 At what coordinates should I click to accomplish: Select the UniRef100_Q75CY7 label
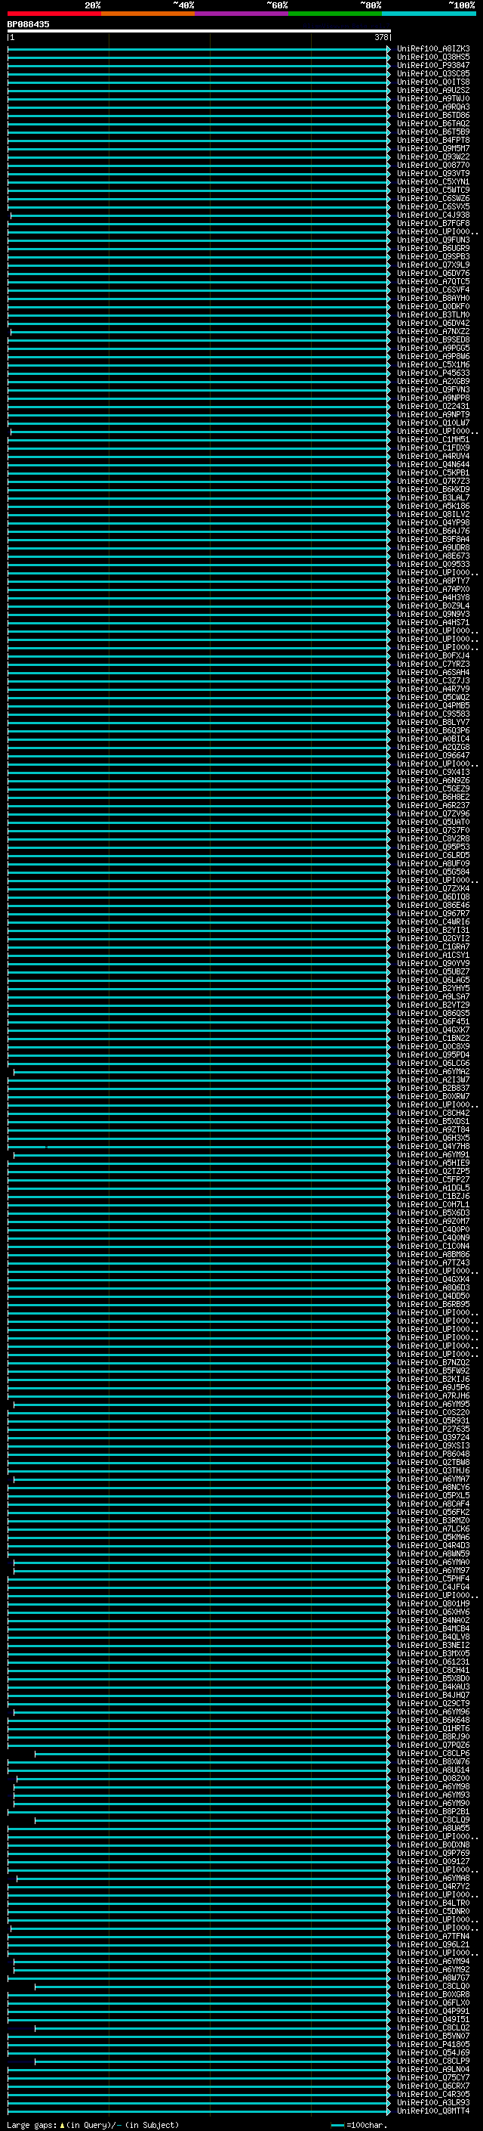pos(433,2077)
